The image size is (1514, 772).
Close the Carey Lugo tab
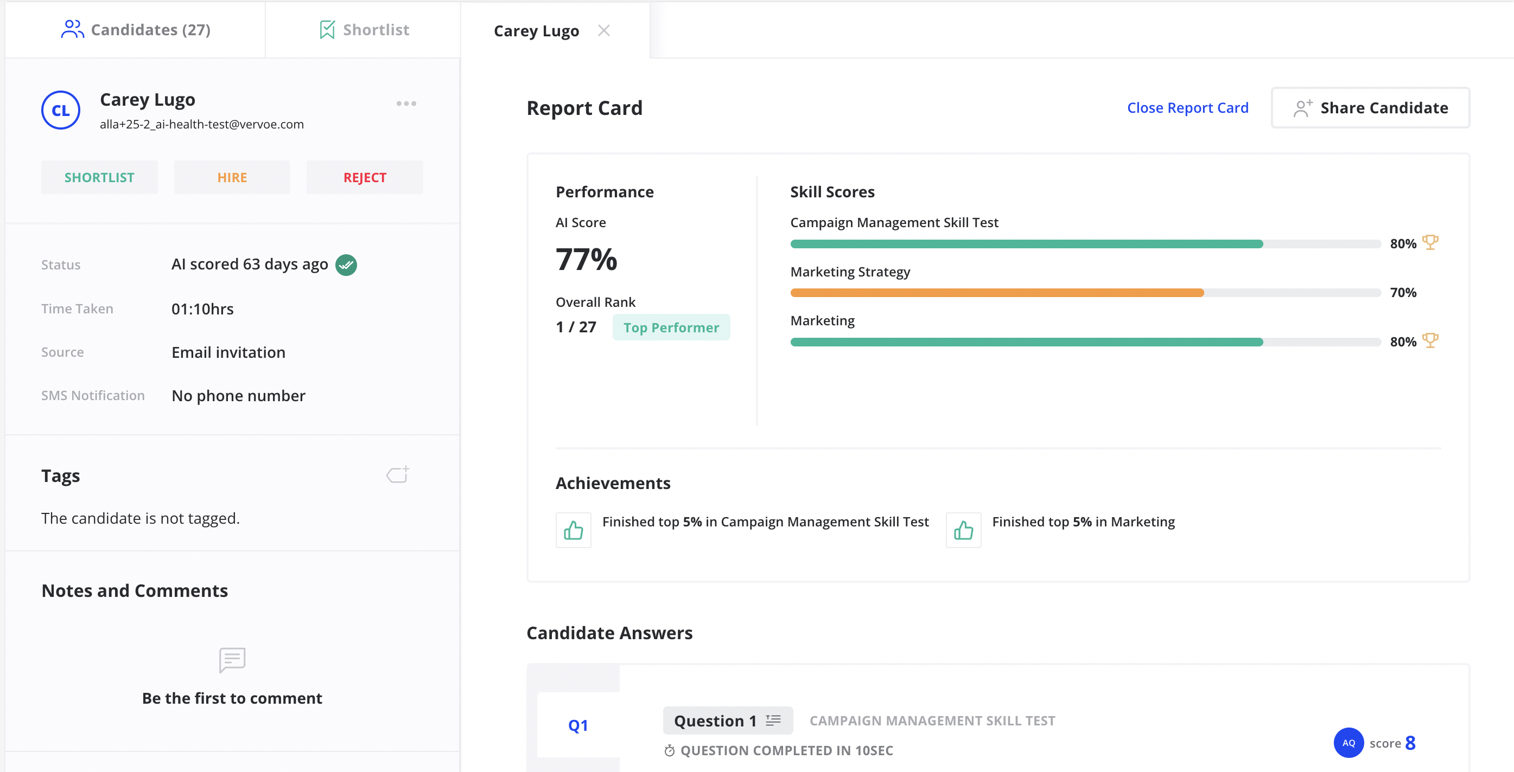tap(603, 30)
